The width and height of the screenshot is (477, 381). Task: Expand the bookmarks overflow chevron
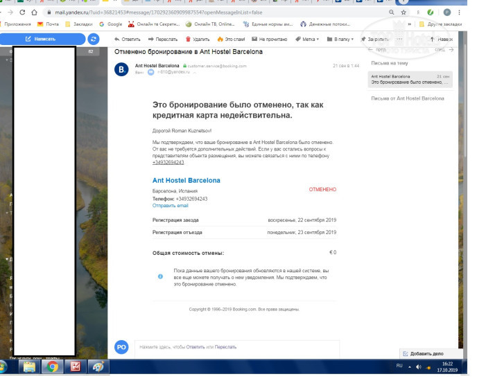click(410, 24)
